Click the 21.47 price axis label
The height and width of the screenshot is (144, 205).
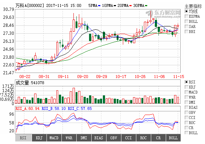click(x=8, y=73)
